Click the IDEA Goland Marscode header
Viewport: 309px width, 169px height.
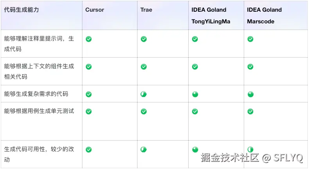click(264, 16)
